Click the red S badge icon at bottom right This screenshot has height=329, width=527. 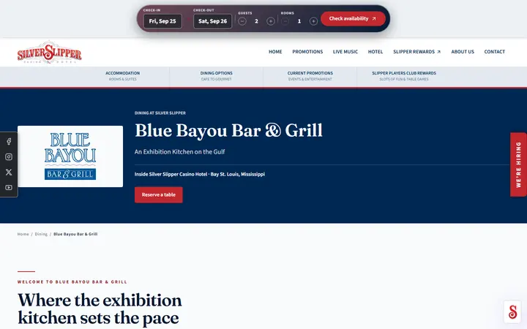pos(512,312)
